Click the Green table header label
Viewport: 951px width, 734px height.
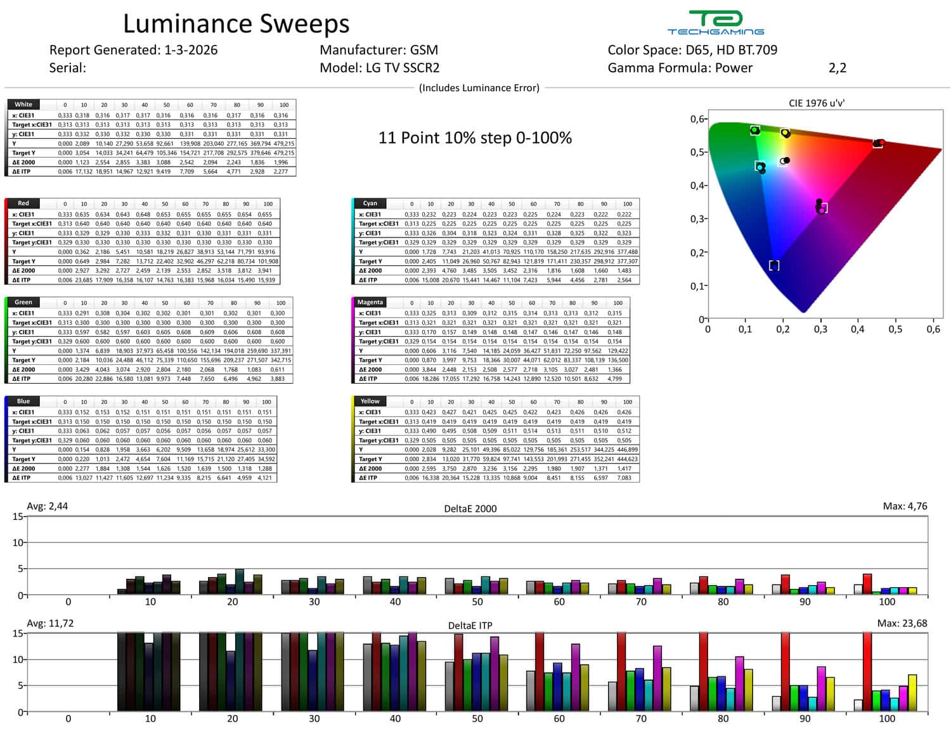point(23,302)
